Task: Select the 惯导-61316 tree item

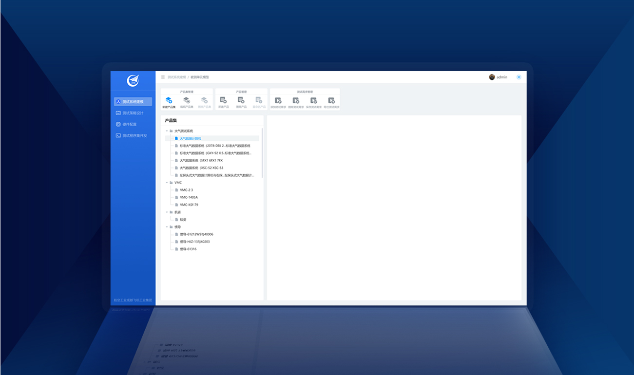Action: tap(188, 249)
